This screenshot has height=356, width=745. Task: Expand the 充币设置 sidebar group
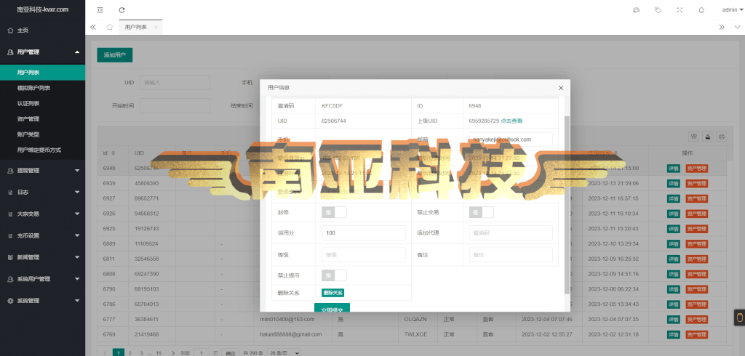click(42, 236)
